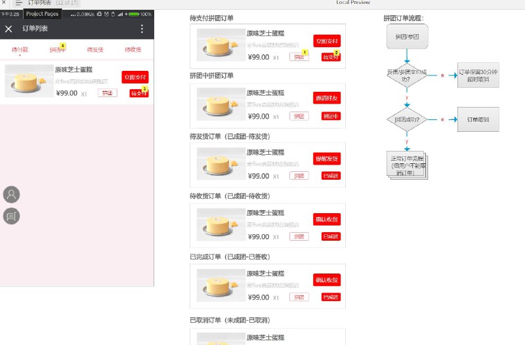Open the Project Pages tooltip label
This screenshot has height=345, width=525.
pos(42,14)
